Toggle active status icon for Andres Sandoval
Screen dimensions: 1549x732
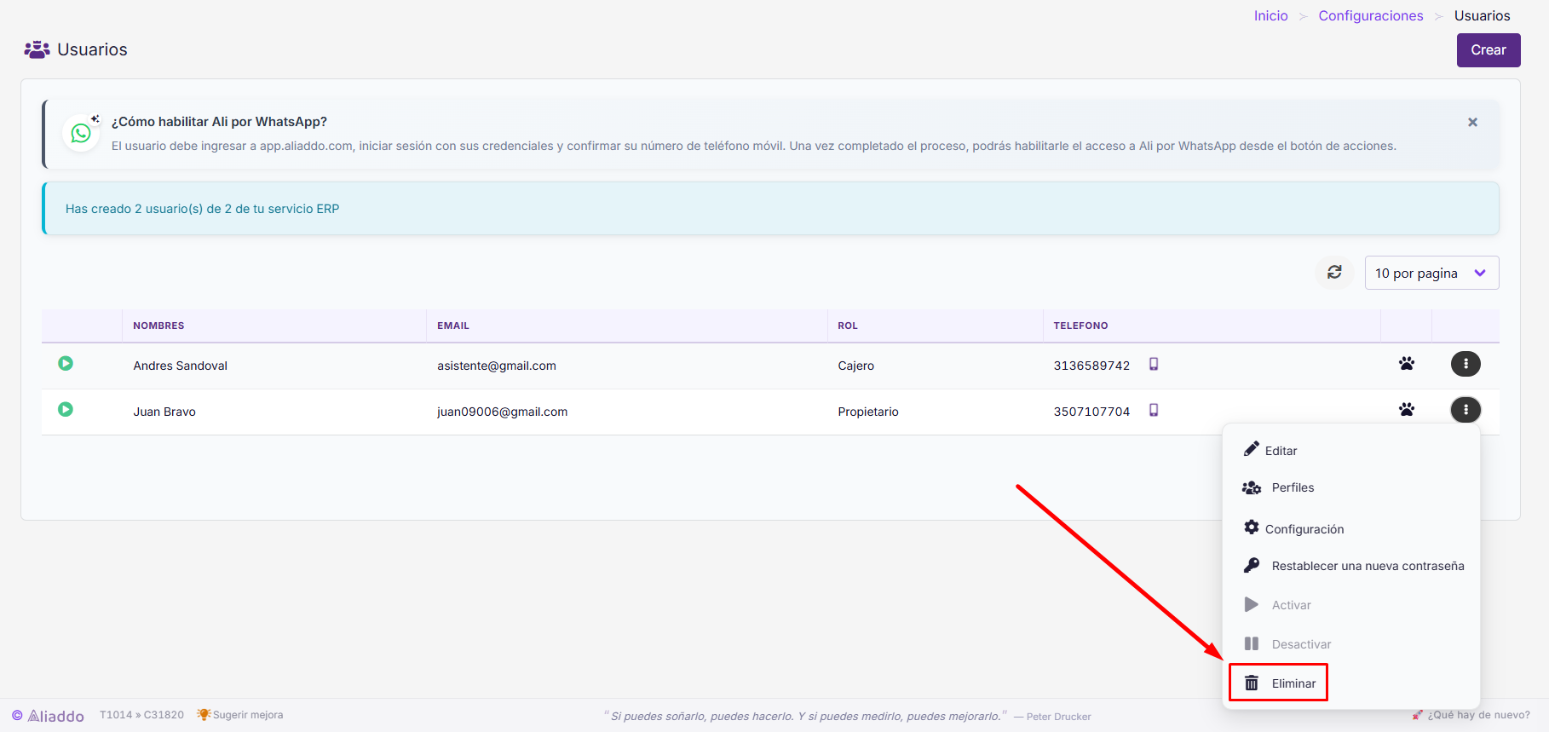click(x=66, y=364)
